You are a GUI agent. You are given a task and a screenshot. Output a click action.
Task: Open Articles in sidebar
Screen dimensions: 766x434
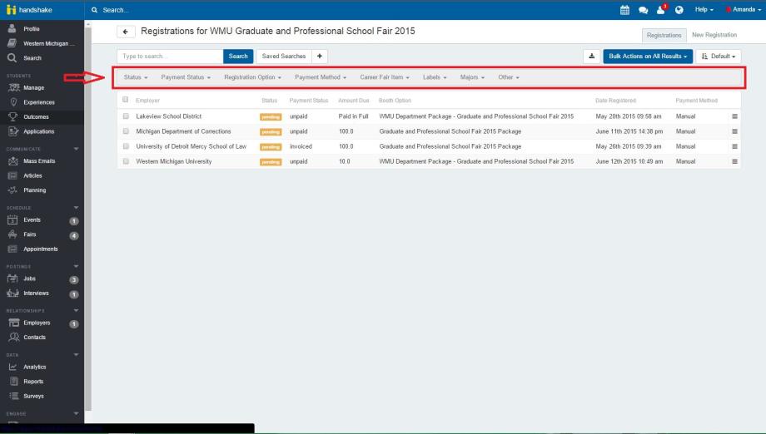[32, 175]
